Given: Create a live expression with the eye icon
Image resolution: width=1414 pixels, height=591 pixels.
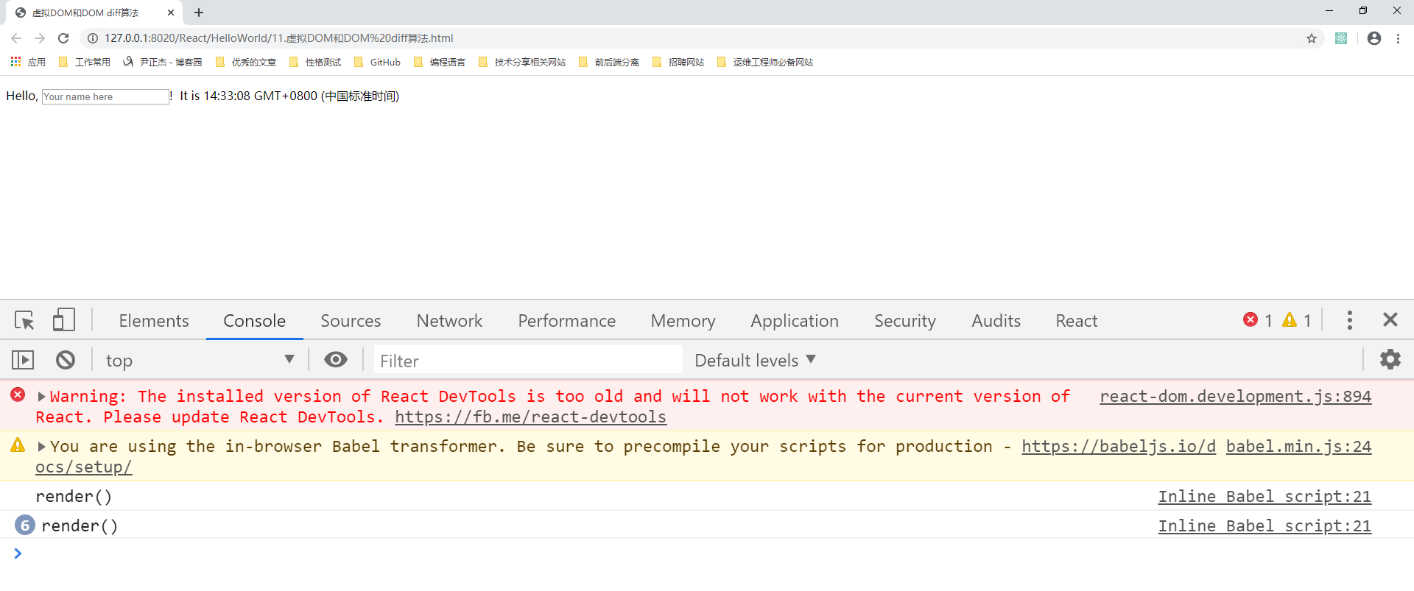Looking at the screenshot, I should coord(336,360).
